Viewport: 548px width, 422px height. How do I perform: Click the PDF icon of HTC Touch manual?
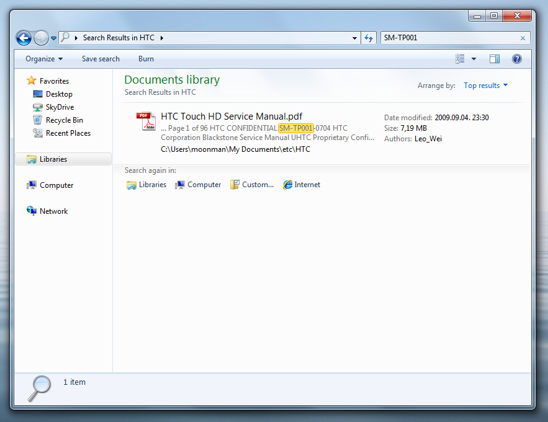146,121
